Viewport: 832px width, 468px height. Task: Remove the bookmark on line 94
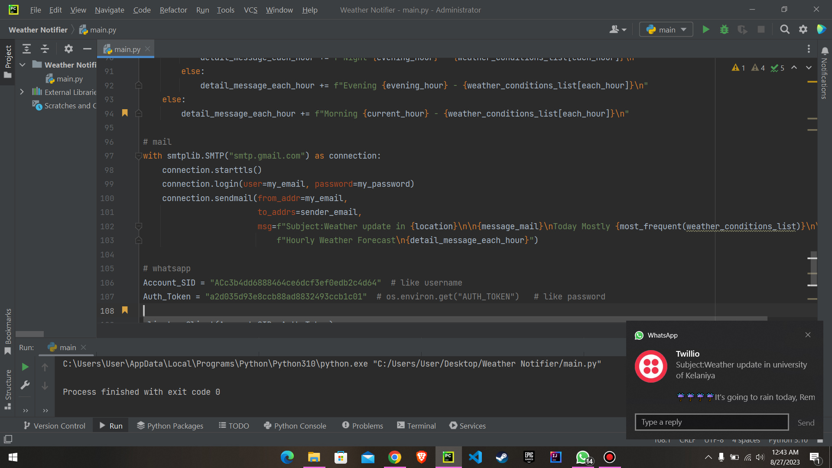[125, 113]
